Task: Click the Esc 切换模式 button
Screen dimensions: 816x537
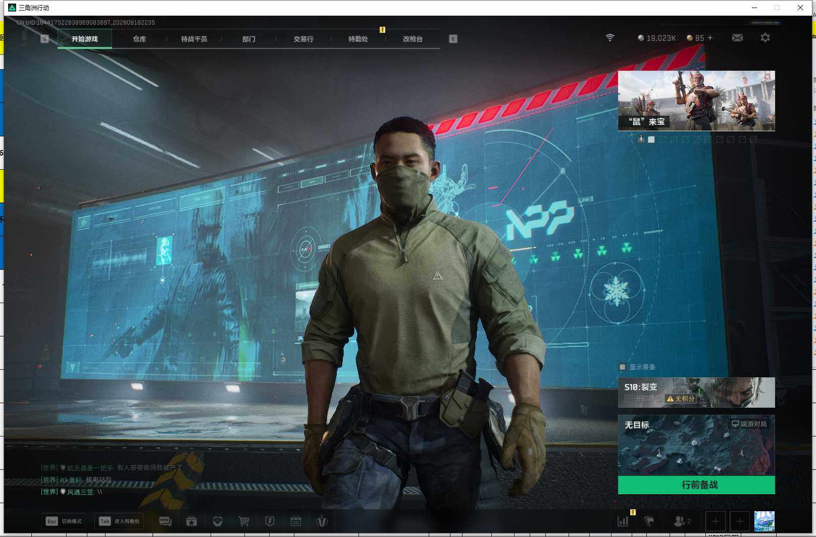Action: pos(64,521)
